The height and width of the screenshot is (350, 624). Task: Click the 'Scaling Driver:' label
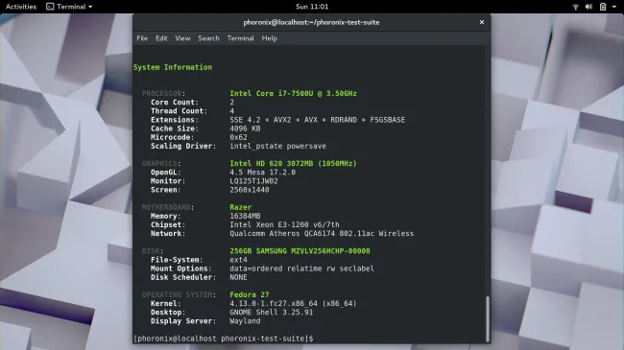pyautogui.click(x=183, y=146)
